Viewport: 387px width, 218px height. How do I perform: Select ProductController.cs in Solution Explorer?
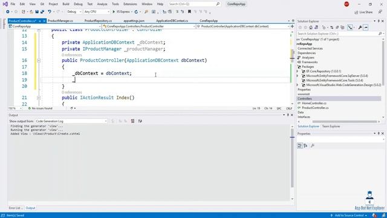pos(315,108)
